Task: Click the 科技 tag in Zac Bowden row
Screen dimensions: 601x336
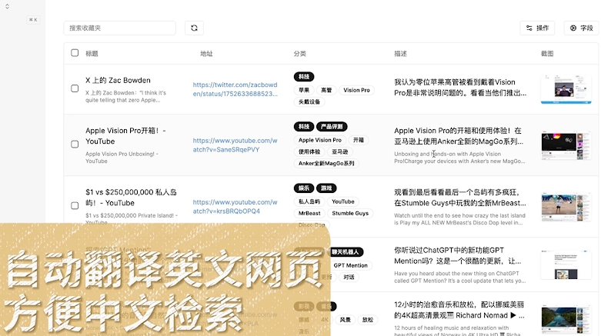Action: pyautogui.click(x=304, y=77)
